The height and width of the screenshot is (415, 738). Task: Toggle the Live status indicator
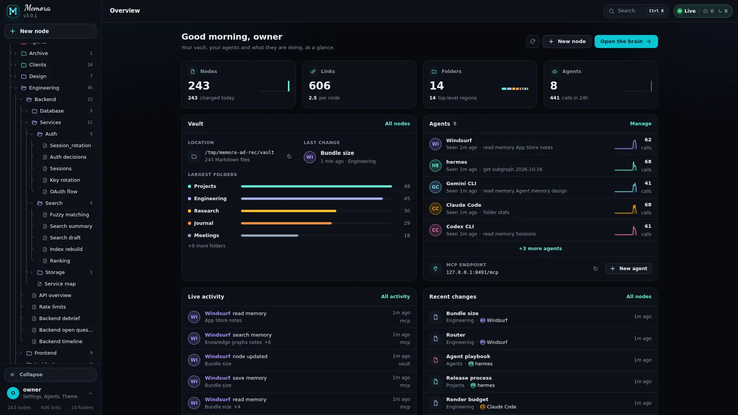pos(686,11)
